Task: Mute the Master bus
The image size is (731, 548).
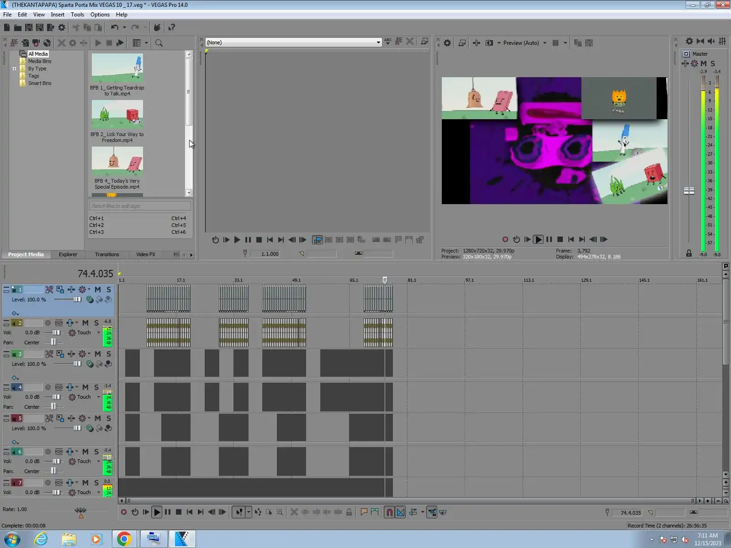Action: pos(704,63)
